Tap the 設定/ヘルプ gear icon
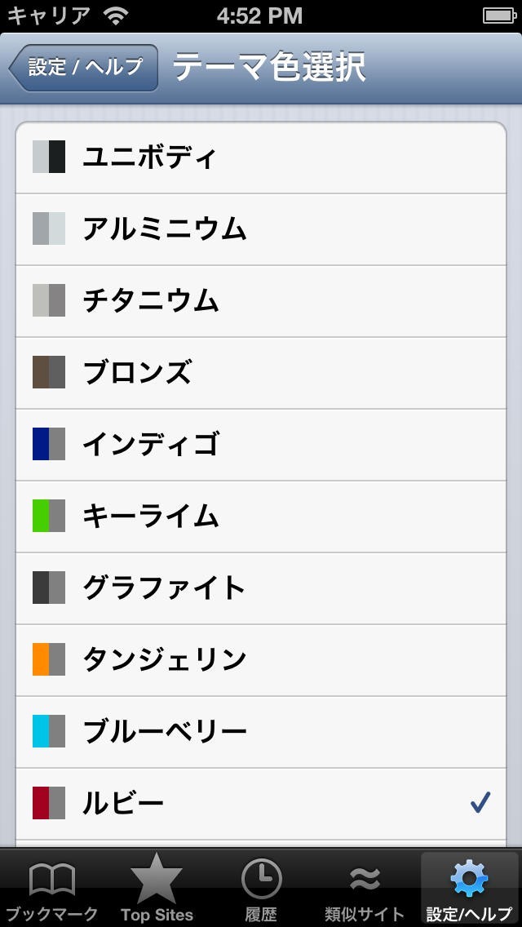The height and width of the screenshot is (927, 522). tap(469, 880)
